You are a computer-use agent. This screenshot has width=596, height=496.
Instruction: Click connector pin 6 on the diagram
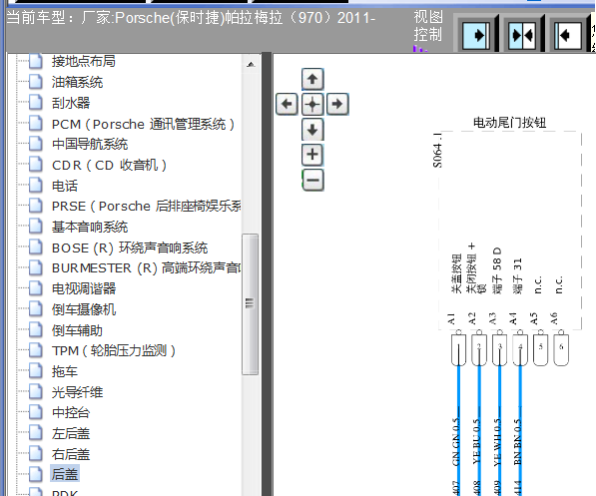point(561,349)
